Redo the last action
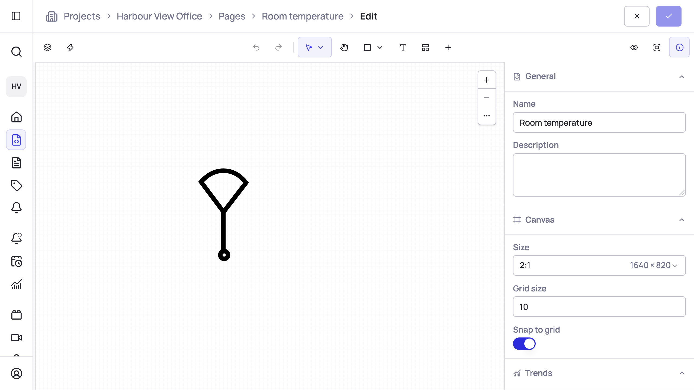The image size is (694, 390). tap(278, 47)
